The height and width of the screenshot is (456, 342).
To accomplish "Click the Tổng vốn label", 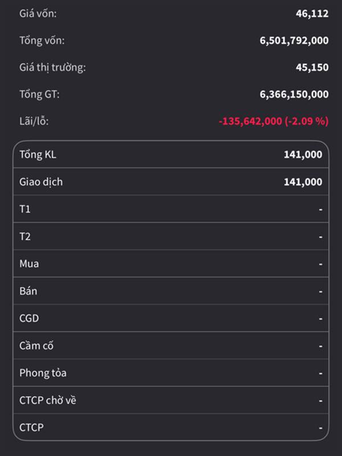I will [x=42, y=40].
